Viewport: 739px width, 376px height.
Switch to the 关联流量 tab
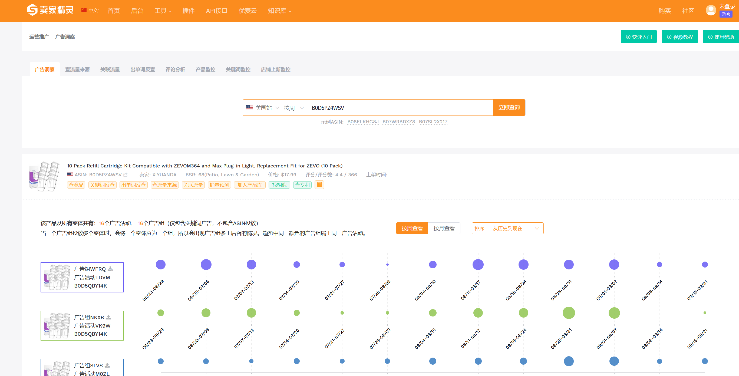[110, 70]
